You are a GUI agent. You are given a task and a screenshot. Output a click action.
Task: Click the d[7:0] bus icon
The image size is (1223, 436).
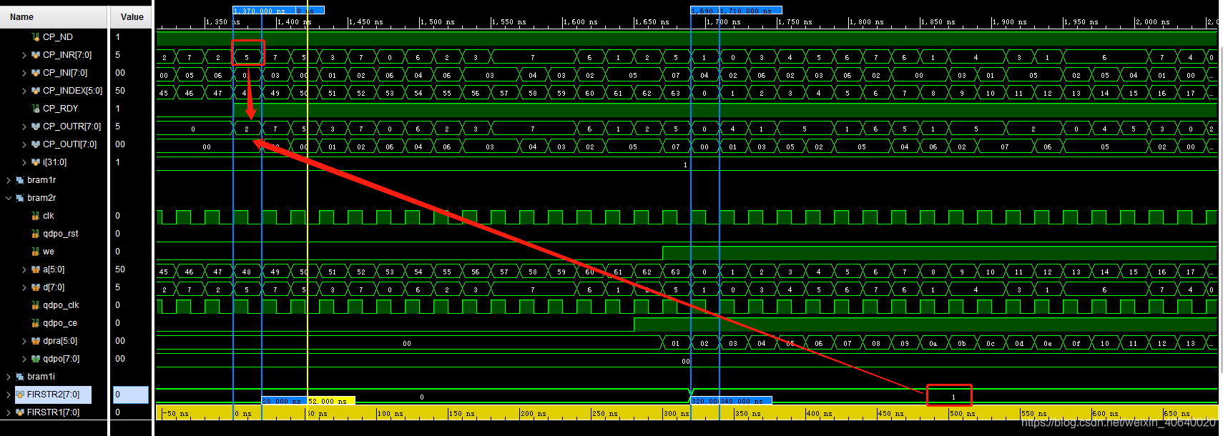pyautogui.click(x=36, y=287)
